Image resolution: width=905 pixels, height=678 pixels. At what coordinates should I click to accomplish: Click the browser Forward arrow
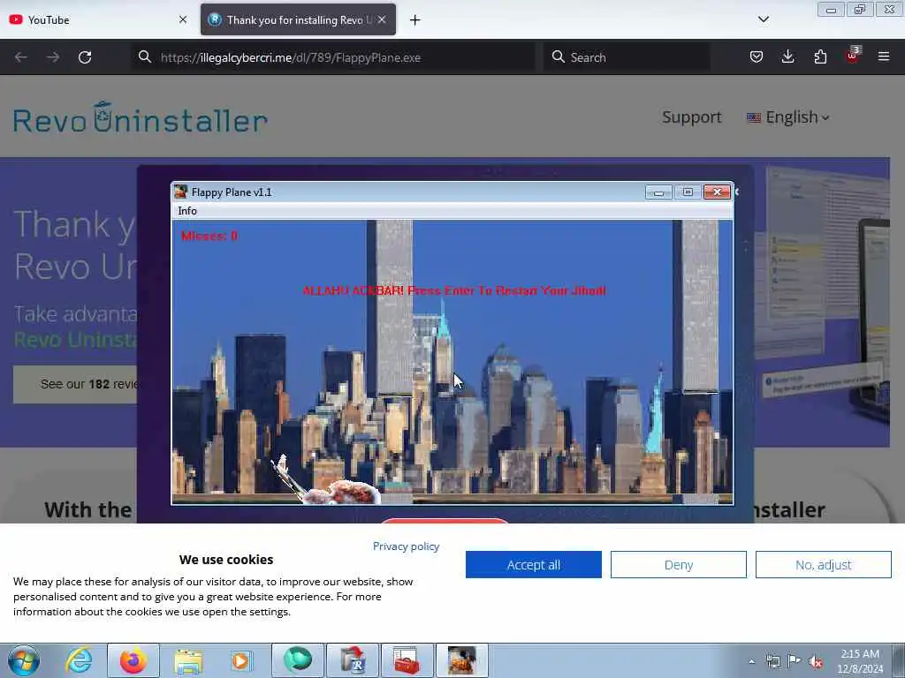pyautogui.click(x=53, y=57)
